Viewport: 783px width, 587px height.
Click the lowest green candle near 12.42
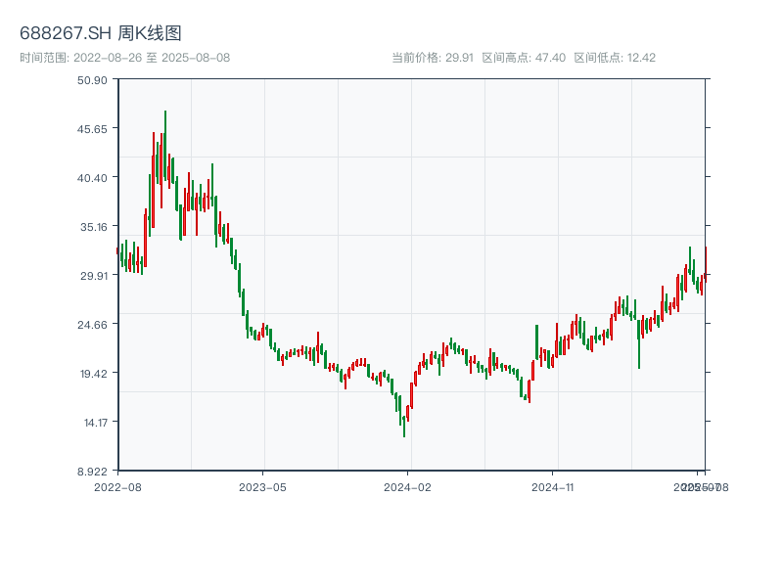404,427
